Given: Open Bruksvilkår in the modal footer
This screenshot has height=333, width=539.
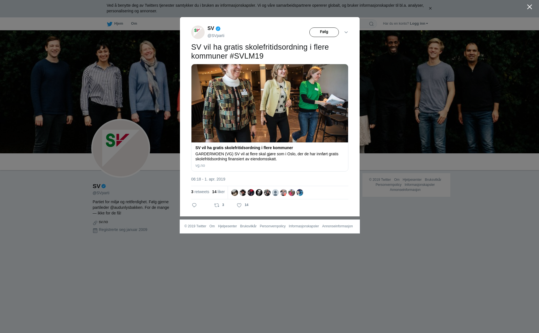Looking at the screenshot, I should point(248,226).
